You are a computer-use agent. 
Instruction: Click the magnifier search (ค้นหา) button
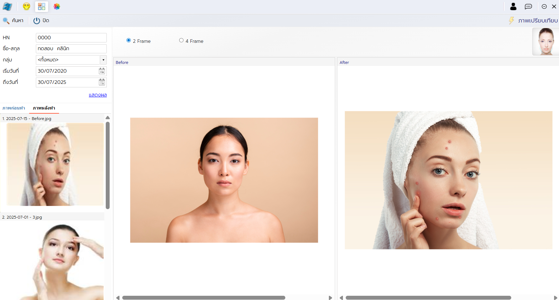(13, 21)
